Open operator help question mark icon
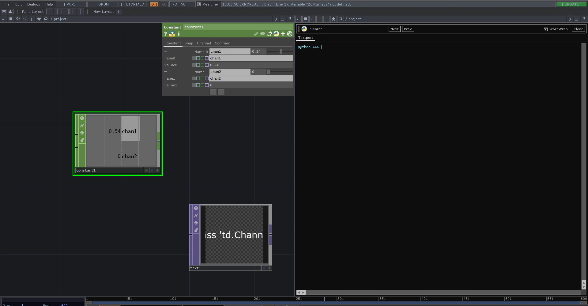 (x=165, y=34)
